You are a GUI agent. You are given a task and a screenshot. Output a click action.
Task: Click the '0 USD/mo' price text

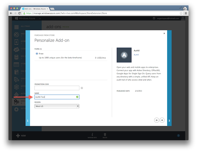click(x=100, y=58)
